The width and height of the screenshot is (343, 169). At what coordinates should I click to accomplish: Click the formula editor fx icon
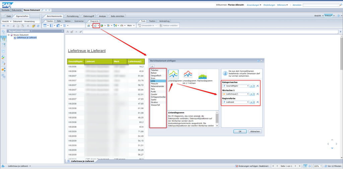[x=68, y=31]
